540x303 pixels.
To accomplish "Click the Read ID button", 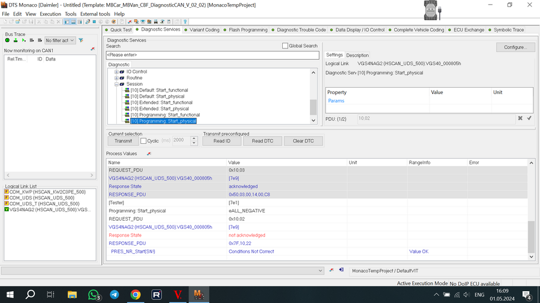I will (222, 141).
